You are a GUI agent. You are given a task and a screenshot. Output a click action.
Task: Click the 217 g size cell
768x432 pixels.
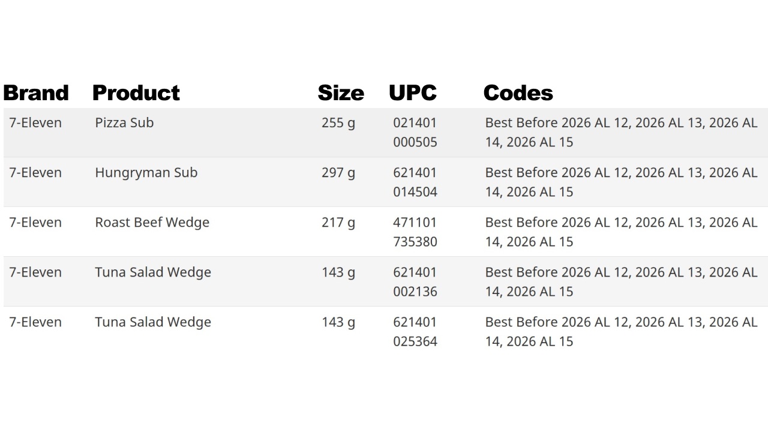coord(338,222)
